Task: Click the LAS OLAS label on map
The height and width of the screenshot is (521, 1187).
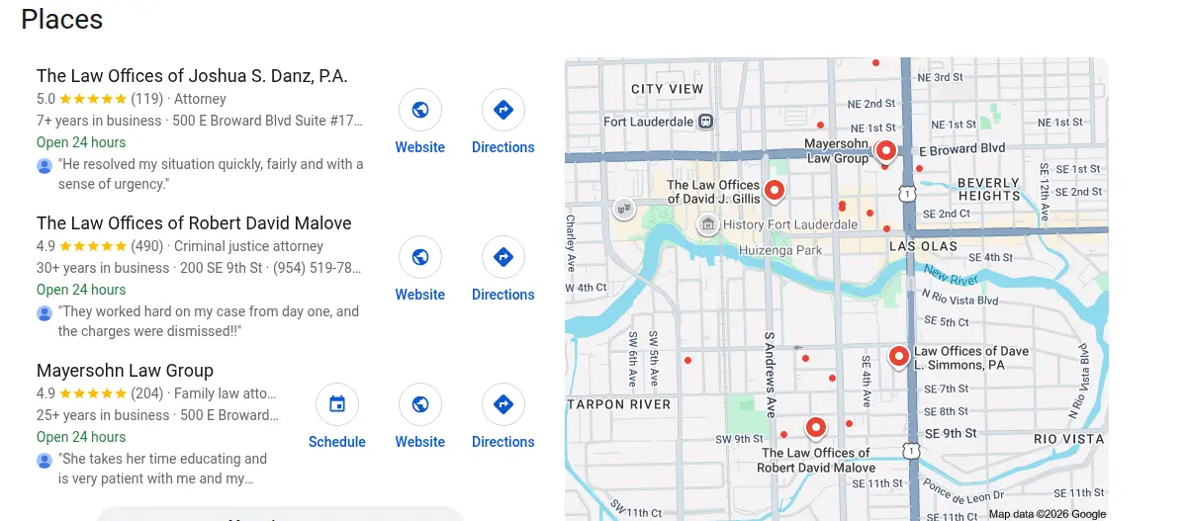Action: coord(924,245)
